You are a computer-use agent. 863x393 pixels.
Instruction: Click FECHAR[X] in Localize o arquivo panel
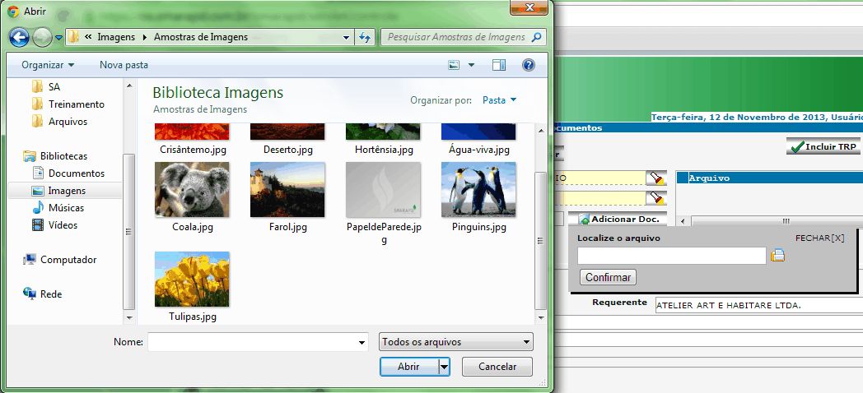click(x=819, y=238)
